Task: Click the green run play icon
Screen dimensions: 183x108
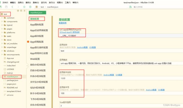Action: point(30,7)
